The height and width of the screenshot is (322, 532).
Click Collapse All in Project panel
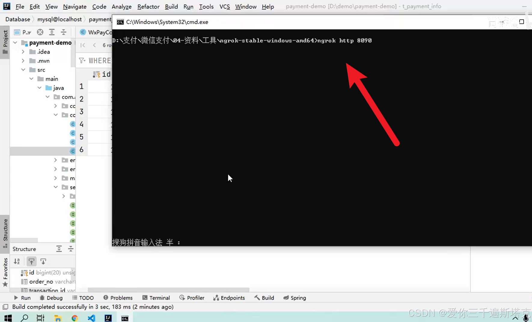point(63,32)
